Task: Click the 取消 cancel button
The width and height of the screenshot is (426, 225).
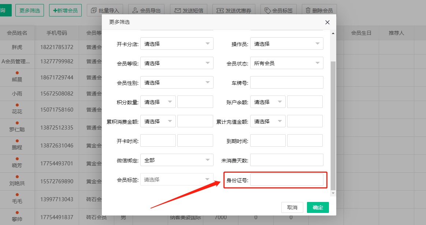Action: tap(292, 207)
